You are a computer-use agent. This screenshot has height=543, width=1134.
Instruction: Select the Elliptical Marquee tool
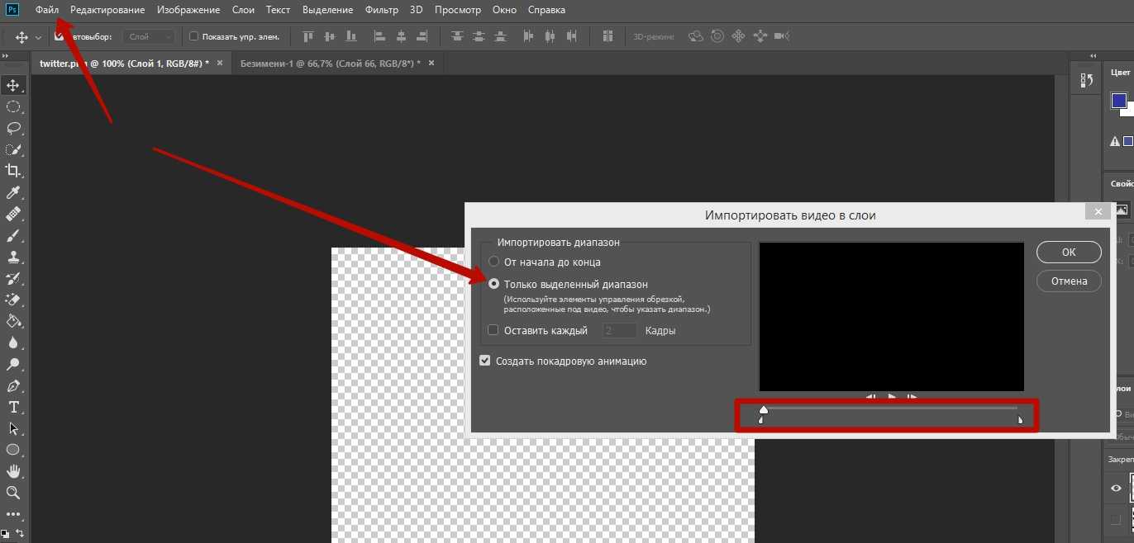13,106
